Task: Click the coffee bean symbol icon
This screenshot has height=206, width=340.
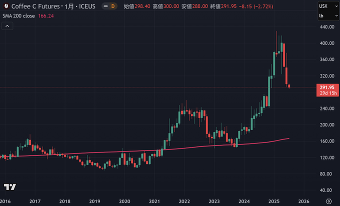Action: tap(6, 6)
